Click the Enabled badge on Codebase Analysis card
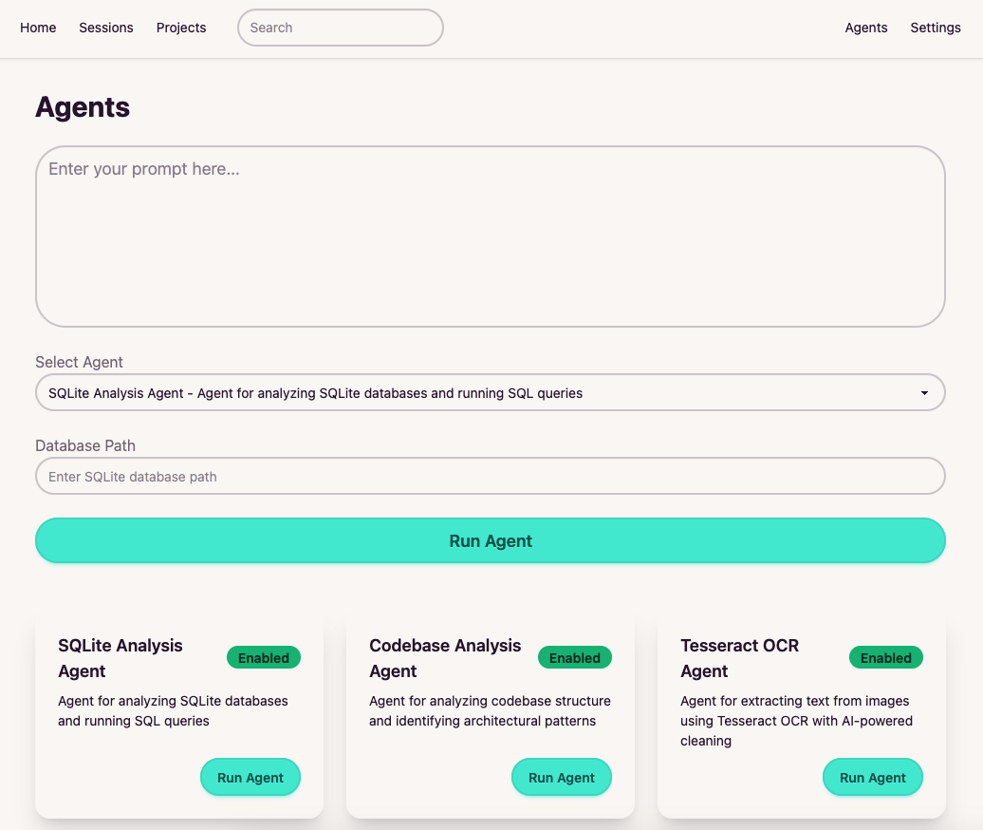 pyautogui.click(x=575, y=657)
